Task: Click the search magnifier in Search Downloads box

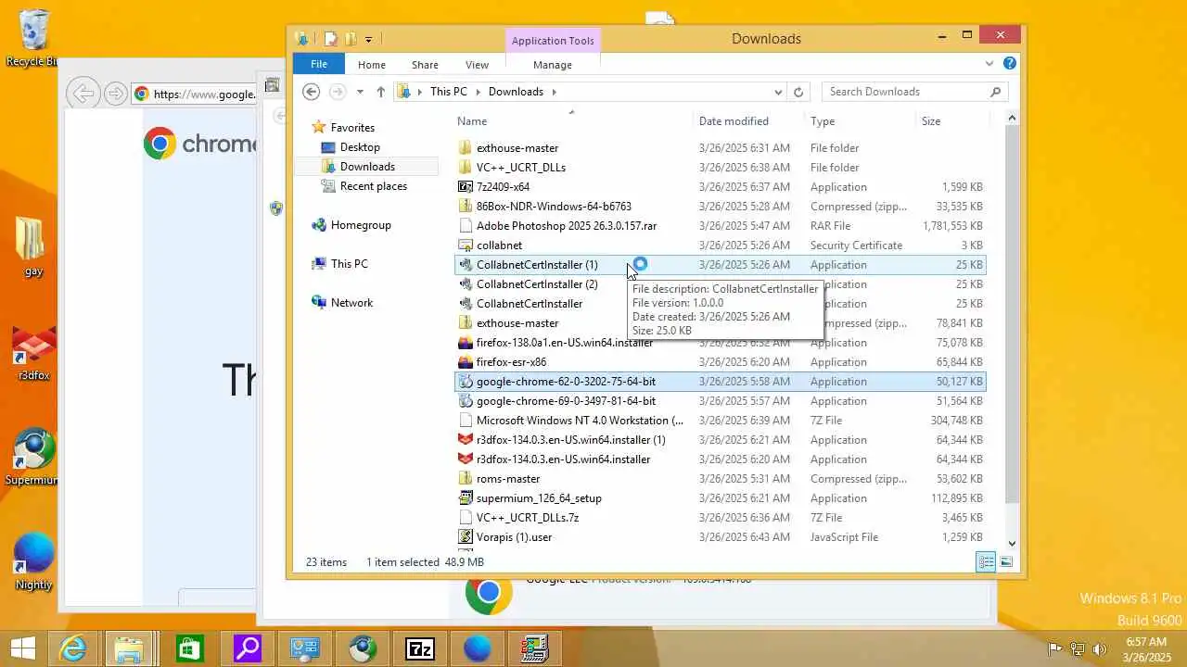Action: 995,92
